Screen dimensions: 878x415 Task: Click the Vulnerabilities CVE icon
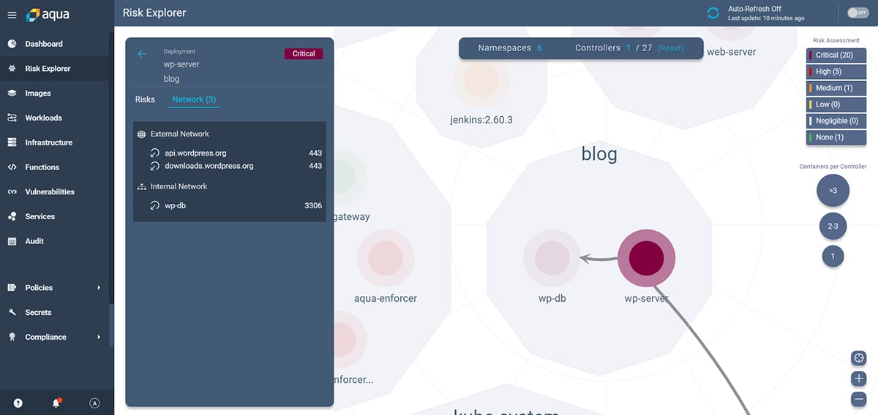click(x=12, y=191)
